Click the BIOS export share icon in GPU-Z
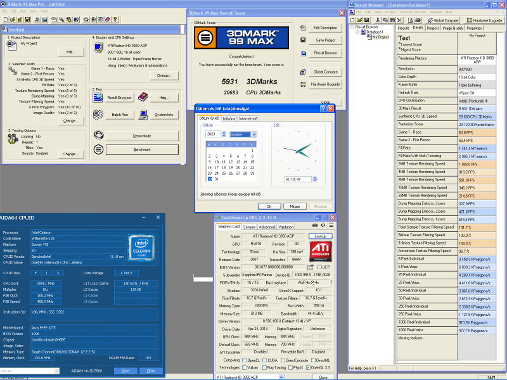The height and width of the screenshot is (380, 507). (310, 267)
